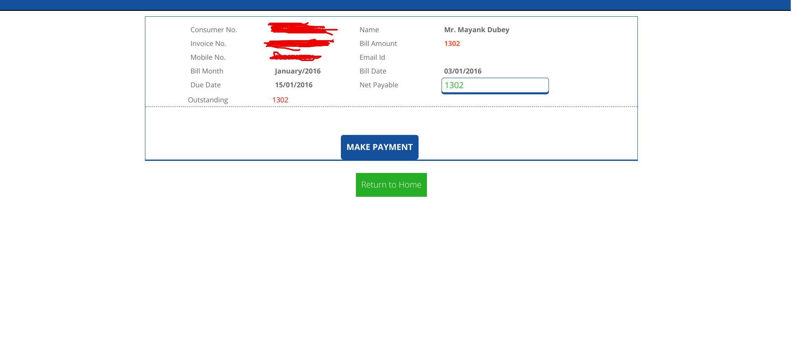Click the Email Id label

coord(372,57)
